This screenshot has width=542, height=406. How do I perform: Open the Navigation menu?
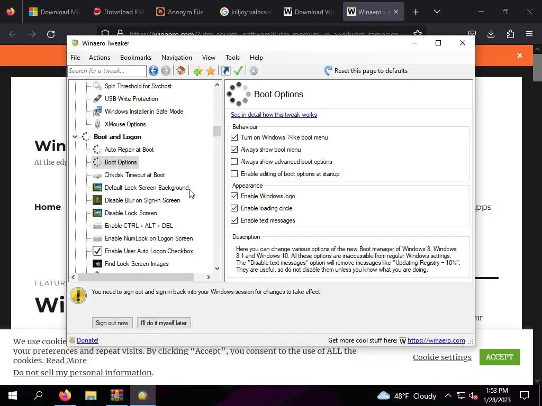[177, 58]
